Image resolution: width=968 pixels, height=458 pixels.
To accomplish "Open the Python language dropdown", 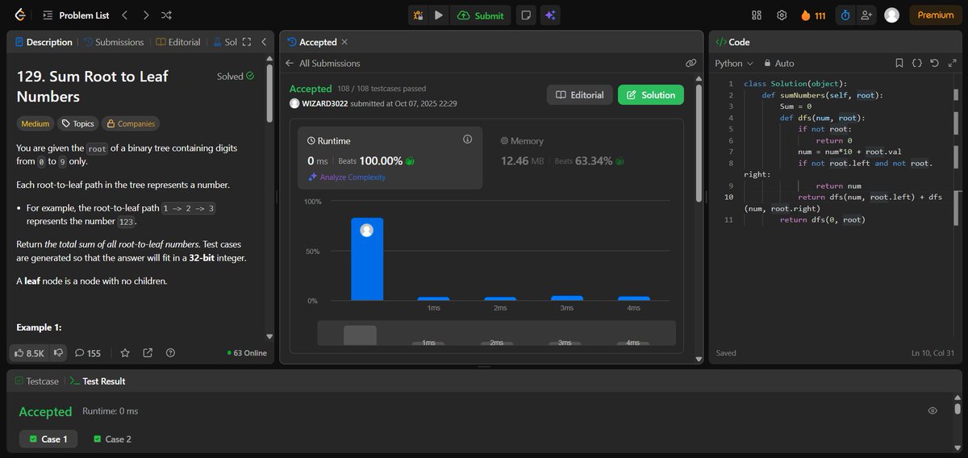I will coord(734,63).
